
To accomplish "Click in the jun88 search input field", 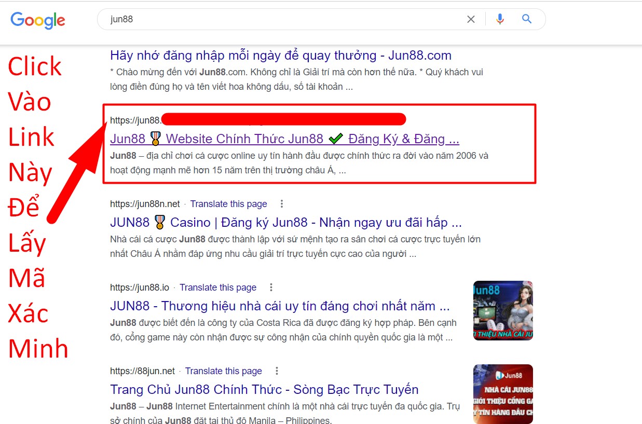I will coord(285,19).
